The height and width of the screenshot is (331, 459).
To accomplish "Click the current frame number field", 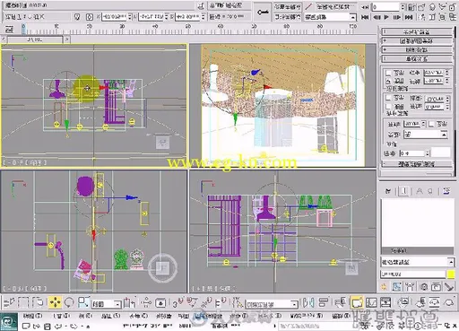I will coord(385,7).
